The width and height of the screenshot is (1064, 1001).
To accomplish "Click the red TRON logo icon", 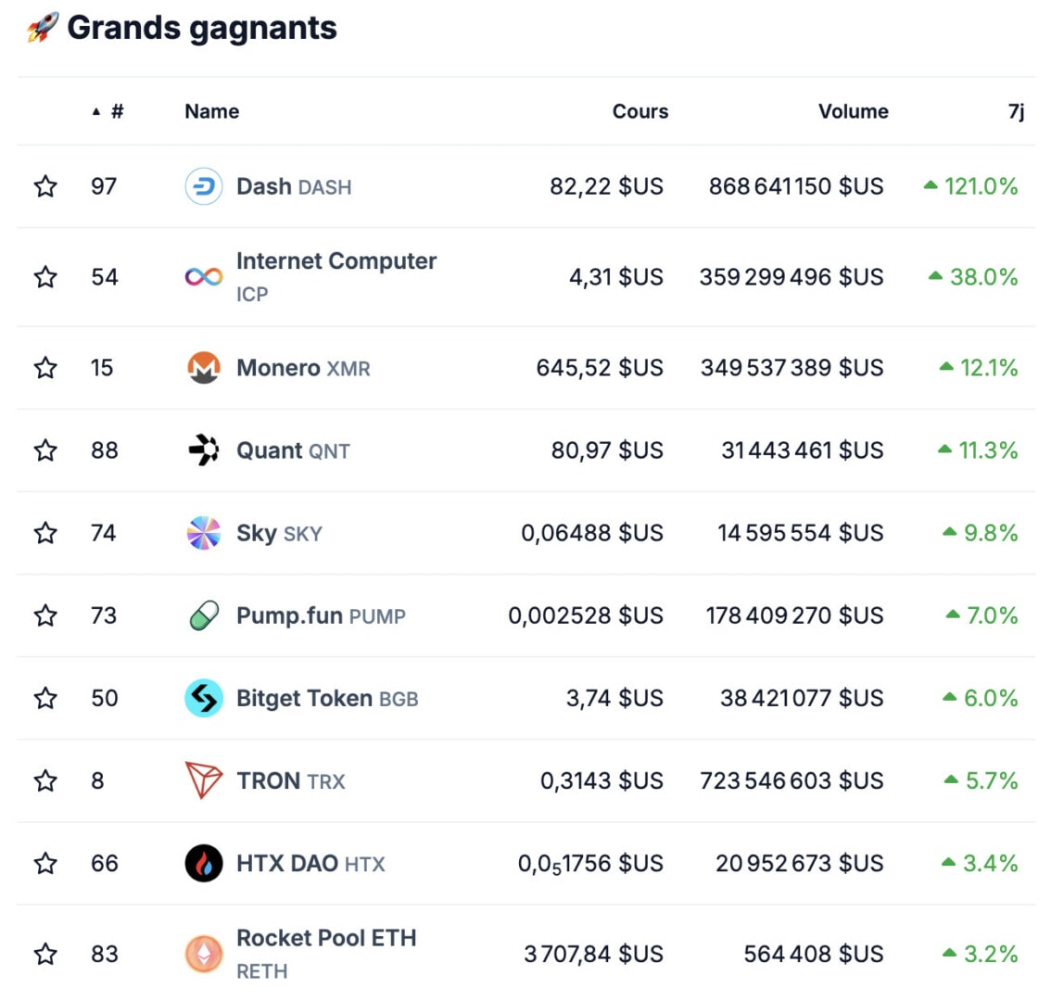I will [x=203, y=780].
